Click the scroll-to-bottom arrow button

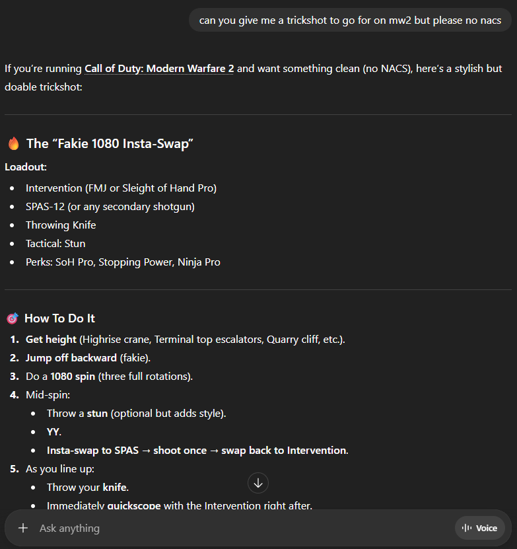[258, 483]
